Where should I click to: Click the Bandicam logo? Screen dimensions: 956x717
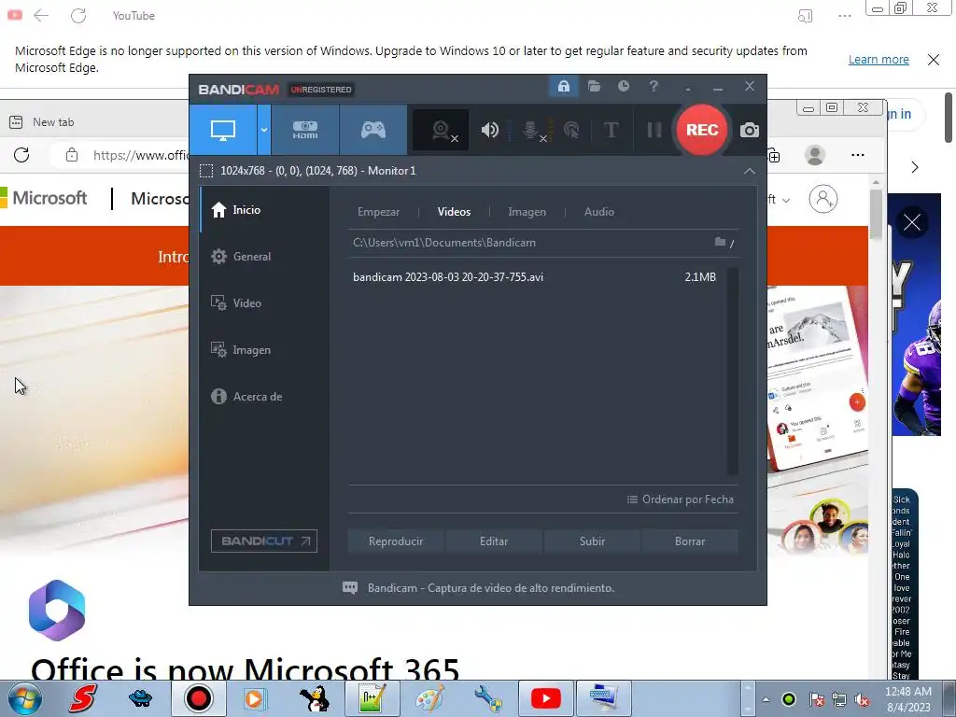coord(238,90)
